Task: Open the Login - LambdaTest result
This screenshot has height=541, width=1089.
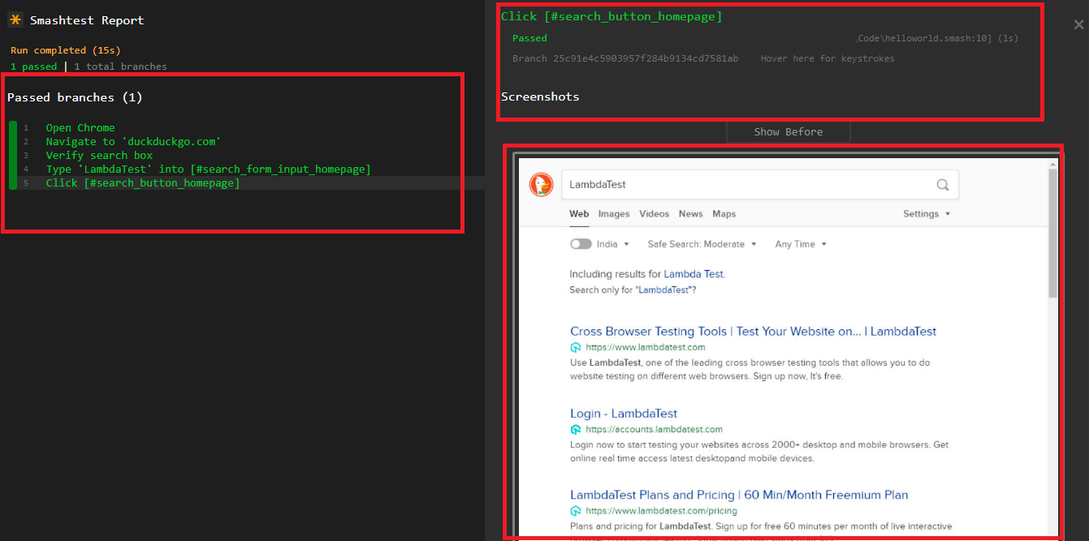Action: [624, 414]
